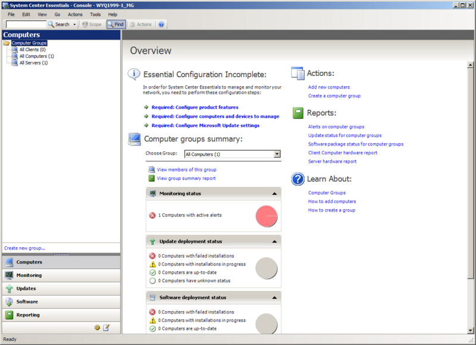Collapse the Monitoring status section

pos(274,193)
